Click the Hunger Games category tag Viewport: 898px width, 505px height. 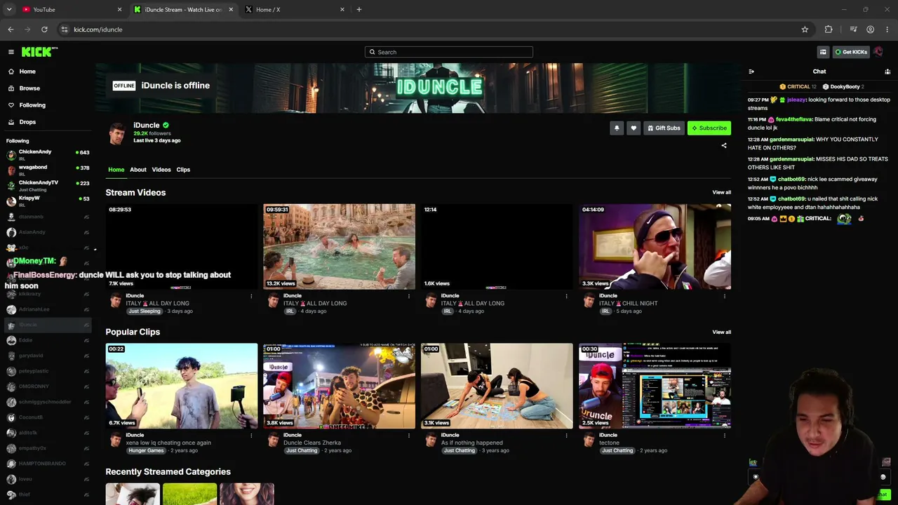(x=145, y=450)
